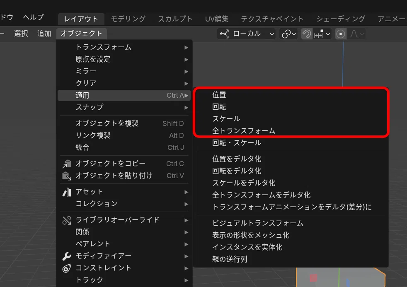Switch to the テクスチャペイント workspace tab
407x287 pixels.
tap(272, 19)
